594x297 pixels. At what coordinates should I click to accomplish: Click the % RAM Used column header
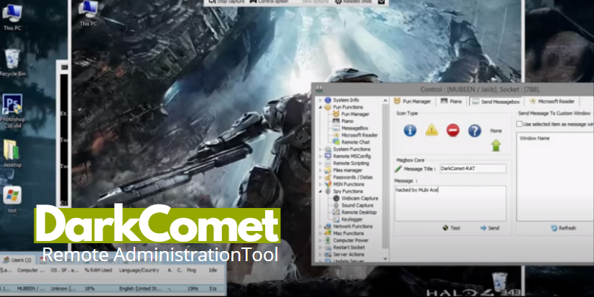[x=98, y=270]
